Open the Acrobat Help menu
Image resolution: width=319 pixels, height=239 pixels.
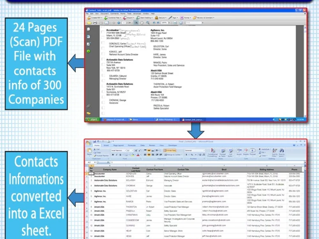(152, 14)
